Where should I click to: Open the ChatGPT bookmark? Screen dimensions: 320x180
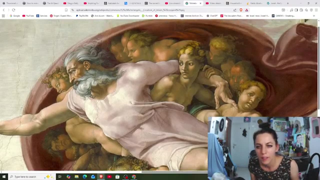click(x=212, y=16)
